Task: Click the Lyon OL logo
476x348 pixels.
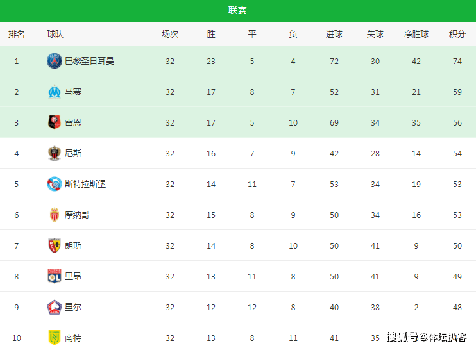Action: [x=55, y=276]
